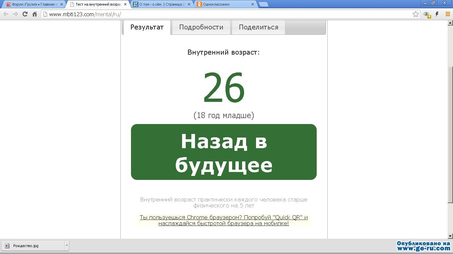Close the Форум::Грузия tab
Screen dimensions: 453x254
point(61,5)
